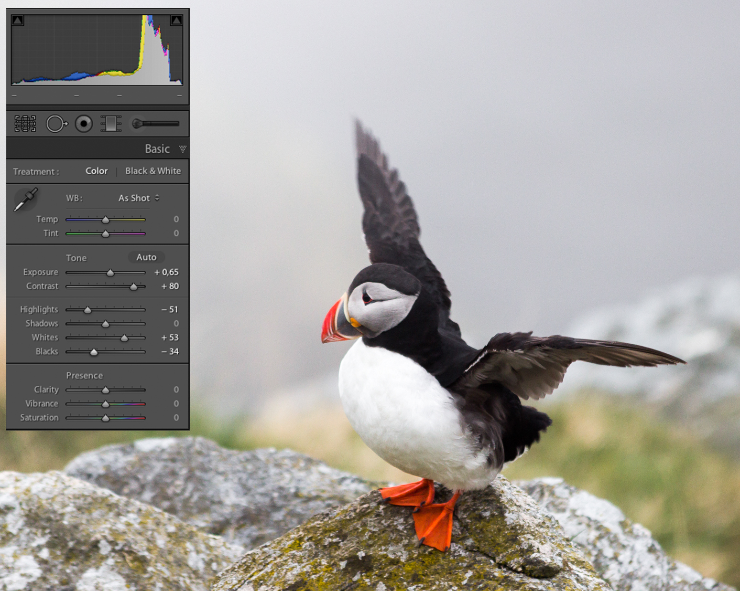Click the Tone section label
Viewport: 740px width, 591px height.
76,258
